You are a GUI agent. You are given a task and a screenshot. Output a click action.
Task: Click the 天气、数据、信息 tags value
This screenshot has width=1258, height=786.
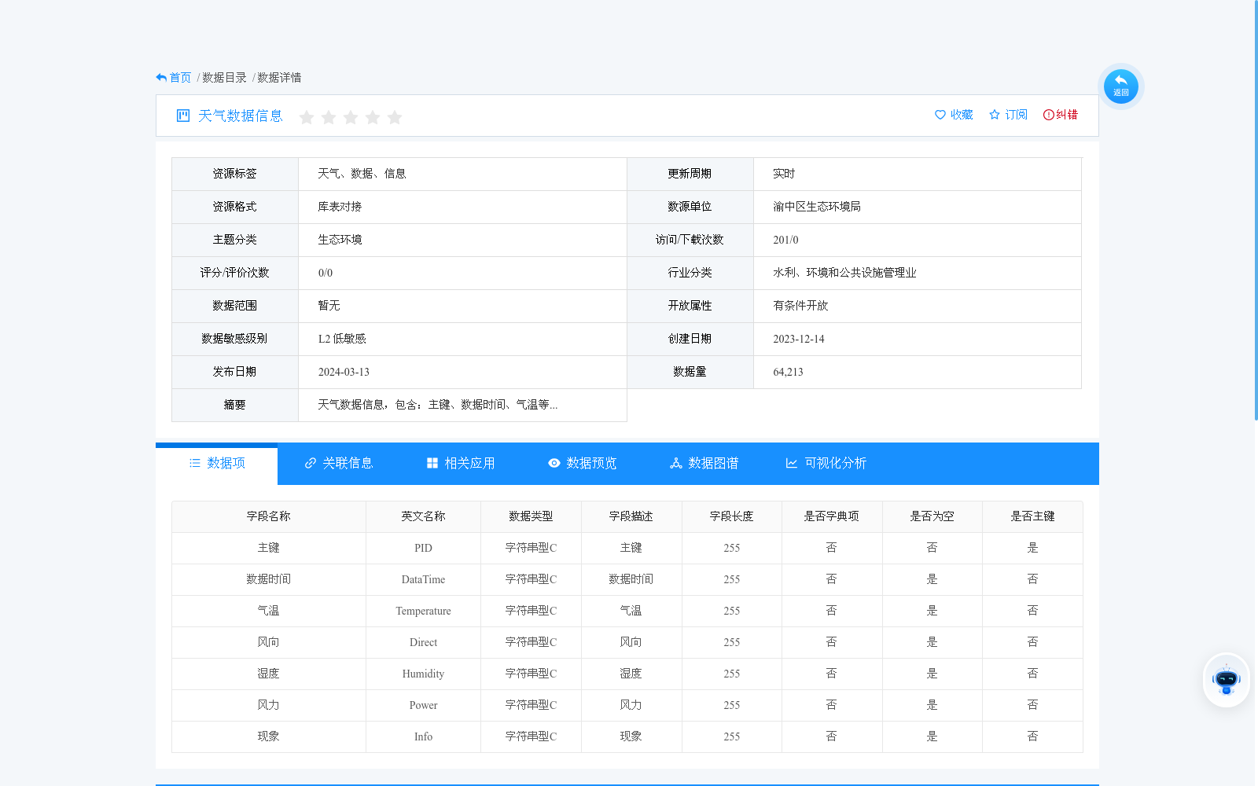click(x=362, y=174)
